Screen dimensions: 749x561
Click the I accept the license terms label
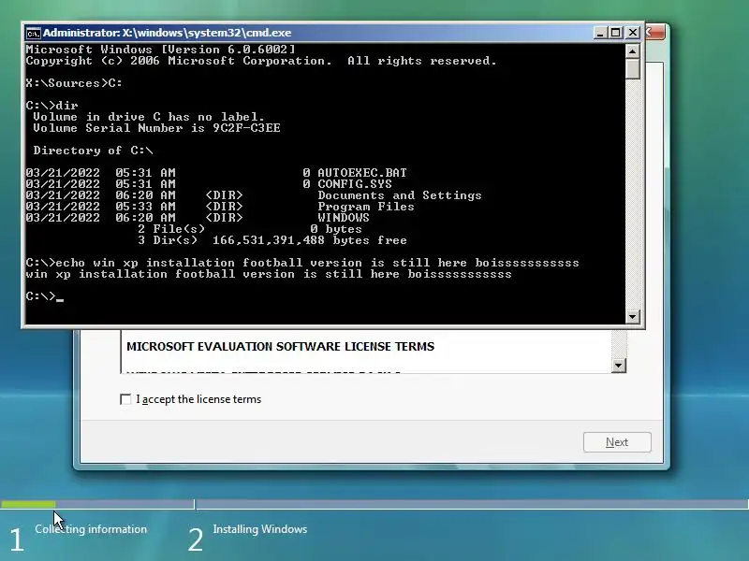198,399
